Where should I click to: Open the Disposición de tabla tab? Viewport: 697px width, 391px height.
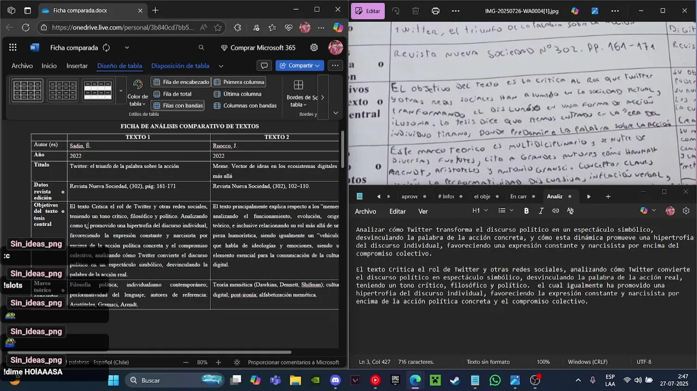point(180,66)
